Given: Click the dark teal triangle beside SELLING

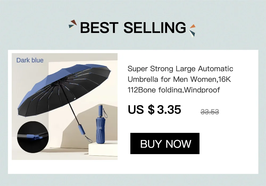Looking at the screenshot, I should point(193,33).
